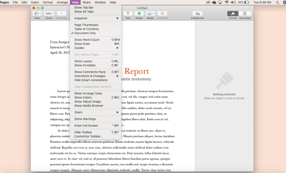This screenshot has width=286, height=173.
Task: Open the View sidebar options button
Action: click(x=37, y=13)
